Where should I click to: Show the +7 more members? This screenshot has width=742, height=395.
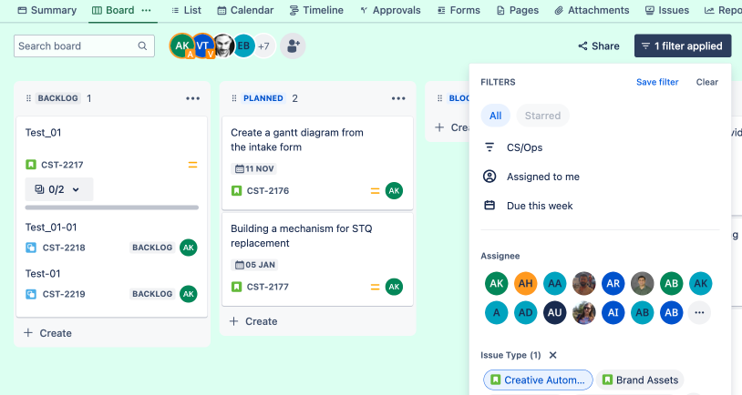pyautogui.click(x=264, y=46)
